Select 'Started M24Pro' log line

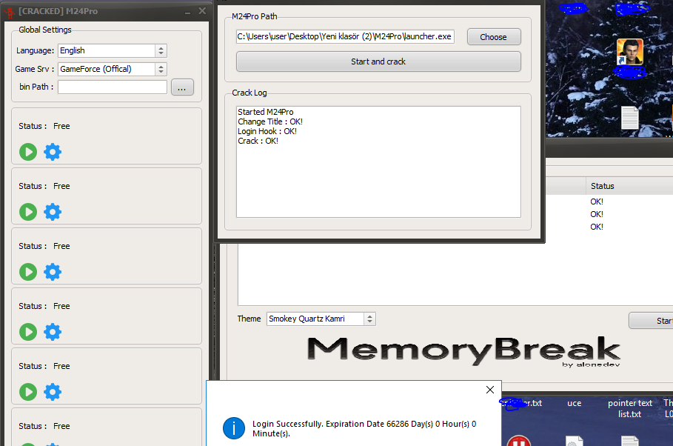point(266,112)
